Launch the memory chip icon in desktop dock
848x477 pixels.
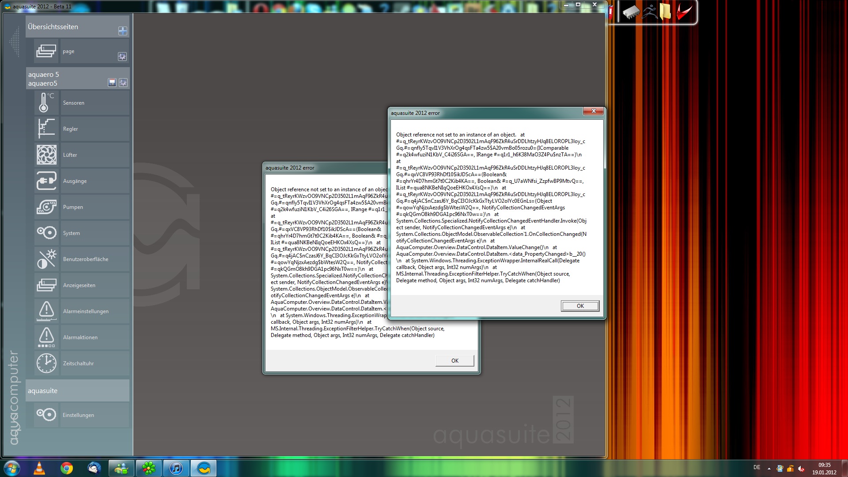click(631, 12)
